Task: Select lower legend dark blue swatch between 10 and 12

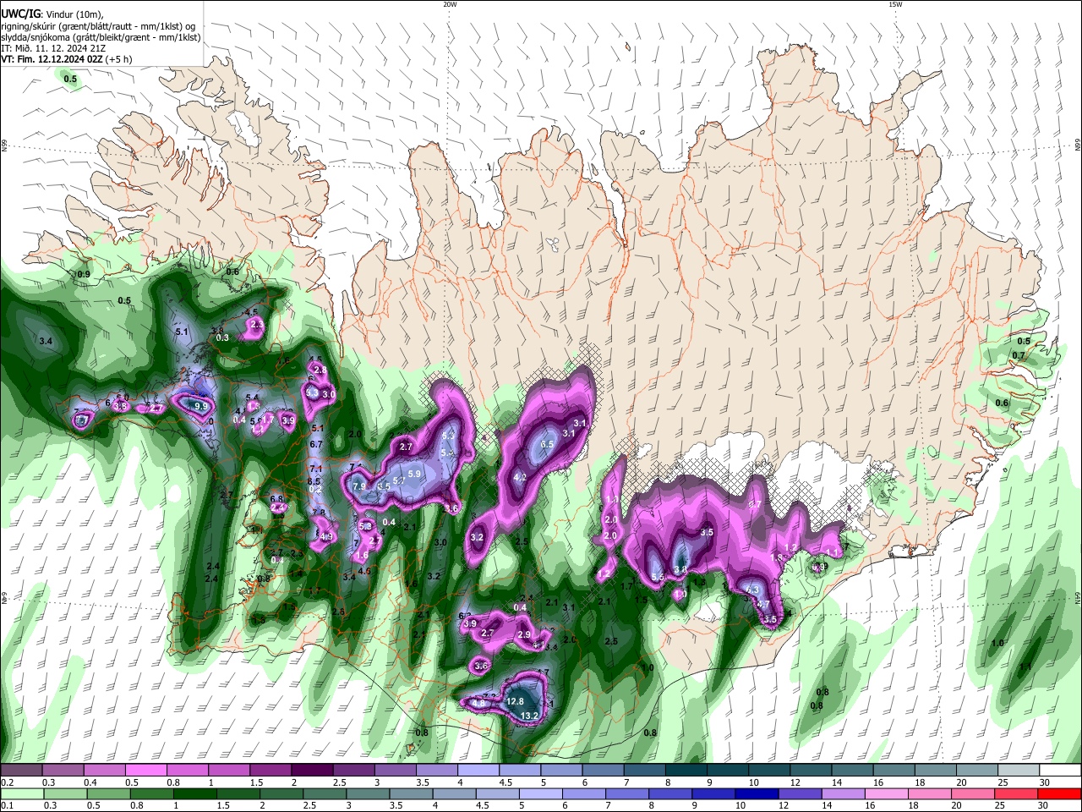Action: pos(755,793)
